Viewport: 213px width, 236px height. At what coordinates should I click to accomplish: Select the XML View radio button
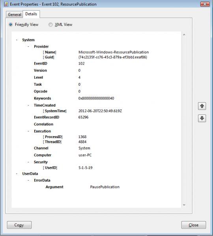[x=50, y=24]
